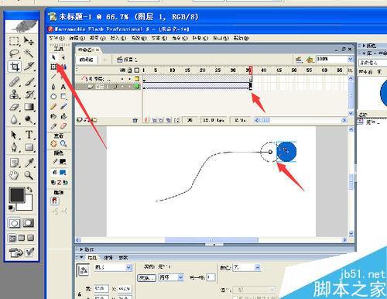Click frame 35 keyframe on layer 1
The height and width of the screenshot is (299, 387).
click(x=250, y=86)
